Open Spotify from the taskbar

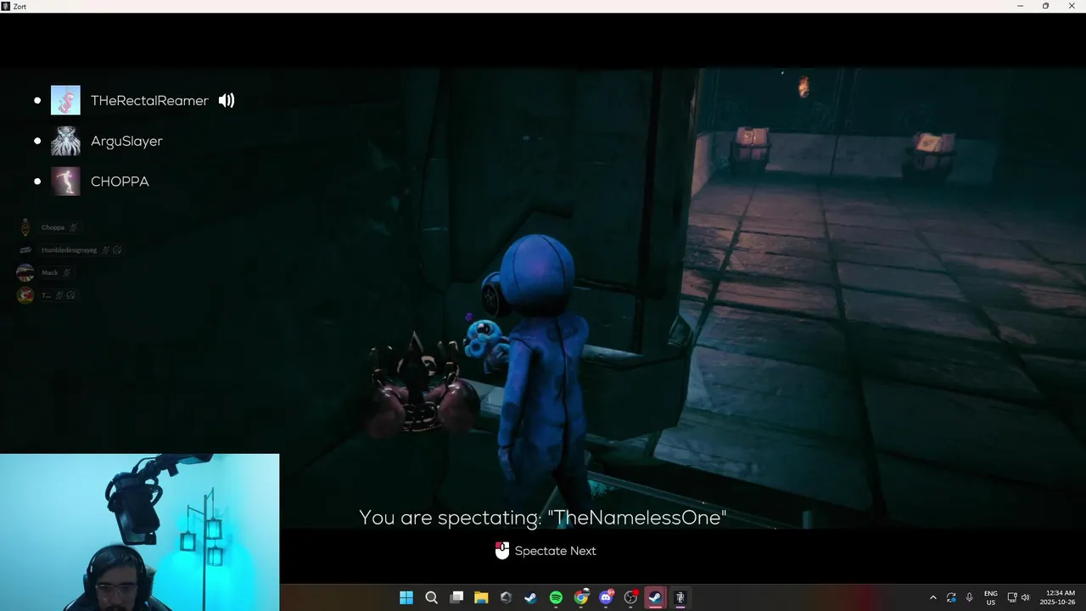click(x=556, y=597)
